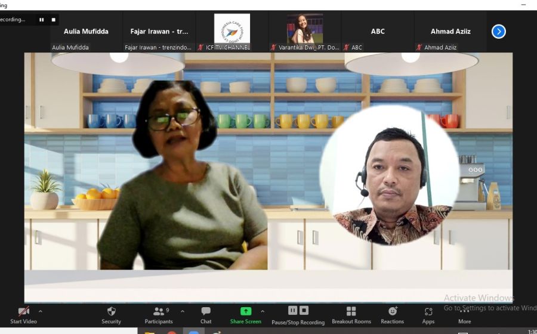Select the Aulia Mufidda participant tile

86,32
